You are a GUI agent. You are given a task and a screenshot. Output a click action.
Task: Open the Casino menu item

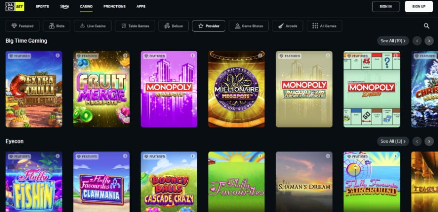(86, 7)
